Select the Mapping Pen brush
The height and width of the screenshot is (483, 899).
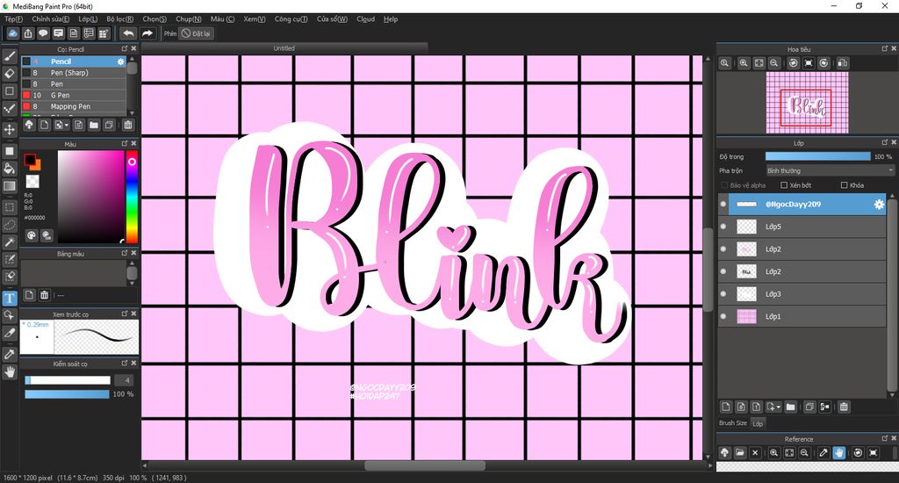[x=74, y=106]
